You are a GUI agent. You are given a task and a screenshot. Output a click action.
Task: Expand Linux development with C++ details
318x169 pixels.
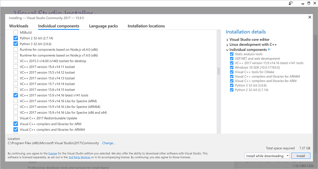227,45
